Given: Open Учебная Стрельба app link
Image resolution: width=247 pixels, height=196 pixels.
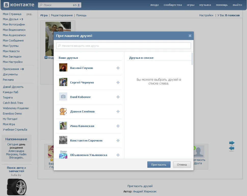Looking at the screenshot, I should [x=15, y=130].
